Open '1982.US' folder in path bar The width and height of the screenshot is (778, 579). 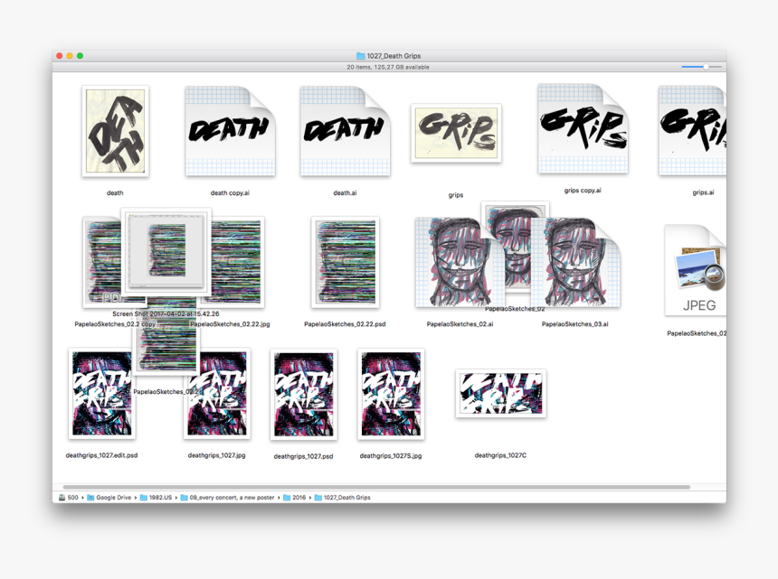[x=156, y=498]
